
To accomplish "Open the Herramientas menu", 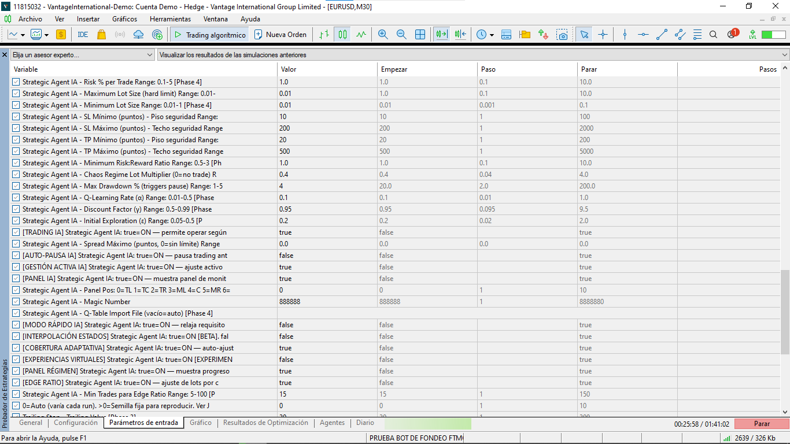I will coord(170,18).
